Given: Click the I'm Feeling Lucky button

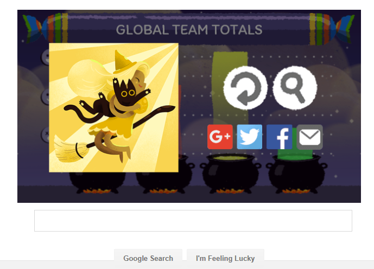Looking at the screenshot, I should pyautogui.click(x=225, y=258).
